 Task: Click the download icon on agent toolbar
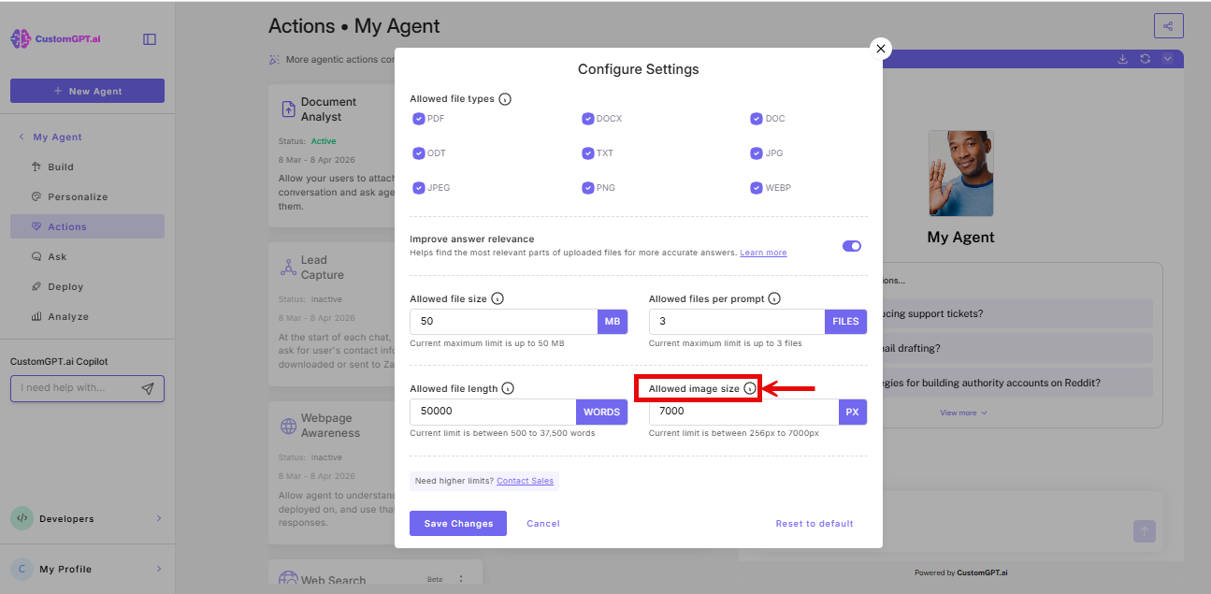click(x=1122, y=58)
